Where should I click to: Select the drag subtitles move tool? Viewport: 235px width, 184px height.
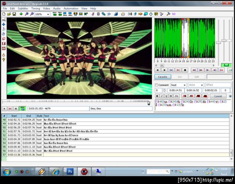(4, 24)
